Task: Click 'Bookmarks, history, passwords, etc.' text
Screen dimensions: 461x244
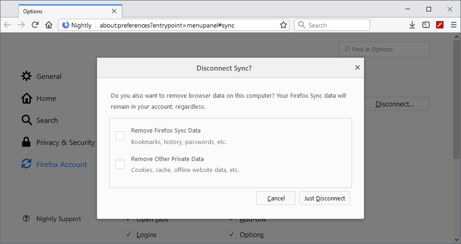Action: [179, 142]
